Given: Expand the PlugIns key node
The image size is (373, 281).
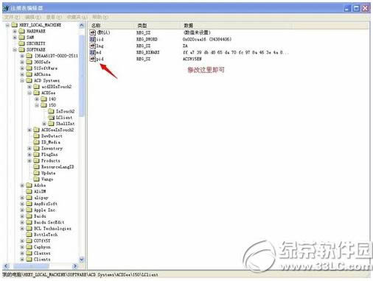Looking at the screenshot, I should (x=29, y=154).
